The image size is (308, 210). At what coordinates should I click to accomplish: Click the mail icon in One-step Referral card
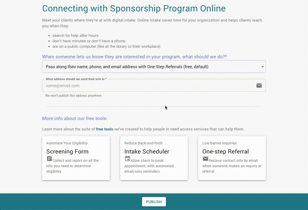pyautogui.click(x=205, y=159)
